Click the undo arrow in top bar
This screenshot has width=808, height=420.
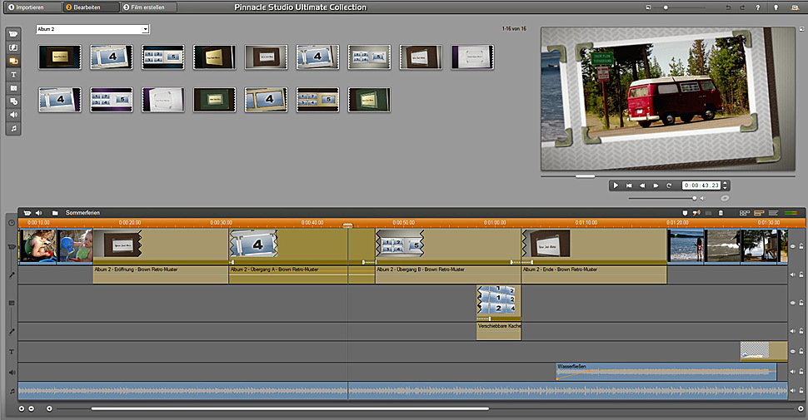728,7
